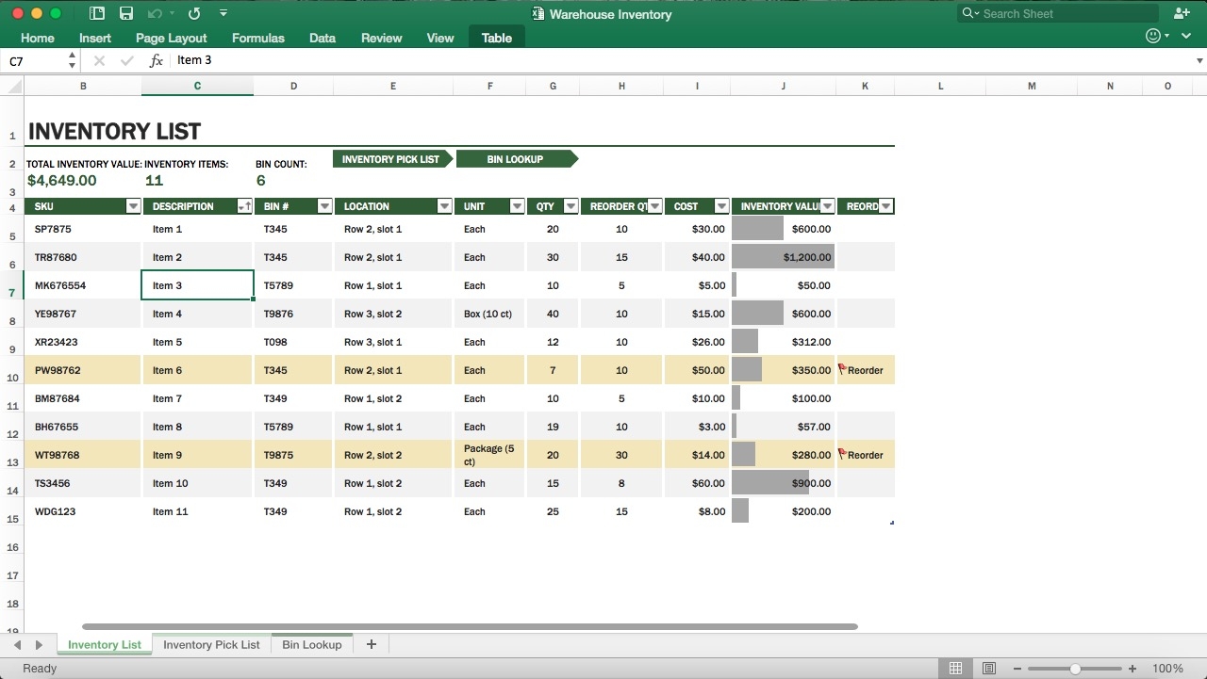This screenshot has height=679, width=1207.
Task: Open the COST column filter dropdown
Action: (x=721, y=205)
